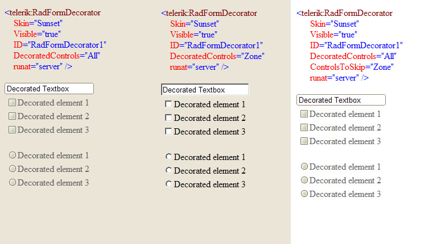
Task: Check undecorated 'Decorated element 1' checkbox in middle column
Action: pos(168,104)
